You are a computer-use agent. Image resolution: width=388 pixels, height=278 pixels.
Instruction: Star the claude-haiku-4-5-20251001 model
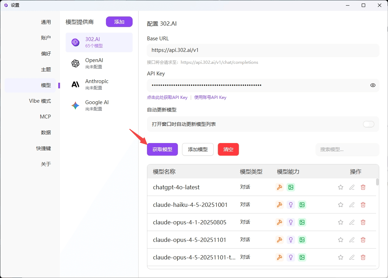341,205
